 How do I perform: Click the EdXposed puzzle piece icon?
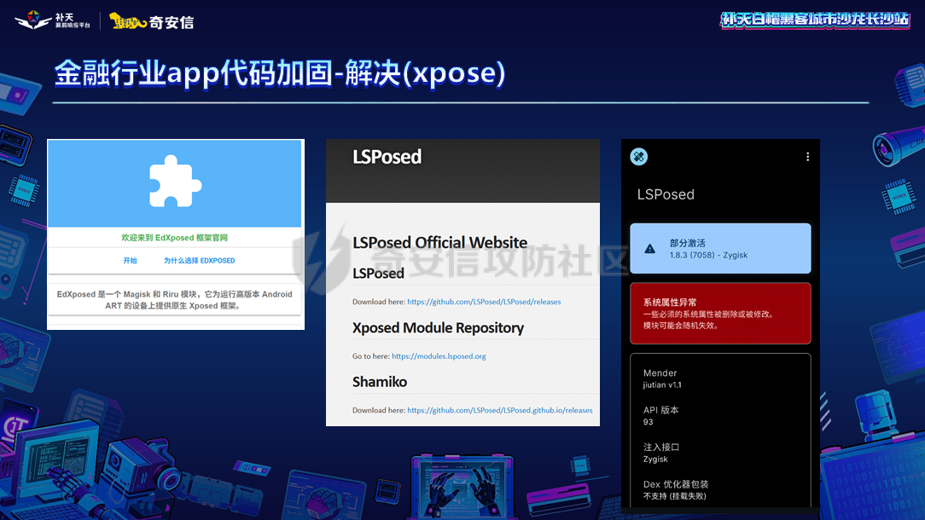(x=175, y=181)
